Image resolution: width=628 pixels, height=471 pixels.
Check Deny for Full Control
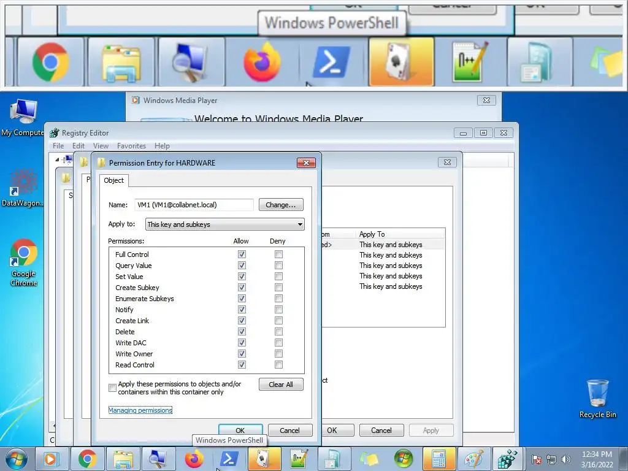[x=279, y=255]
